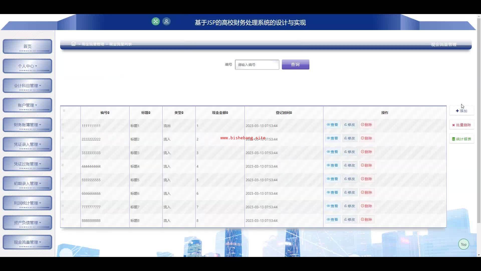Viewport: 481px width, 271px height.
Task: Sort table by 现金金额 column header
Action: point(220,113)
